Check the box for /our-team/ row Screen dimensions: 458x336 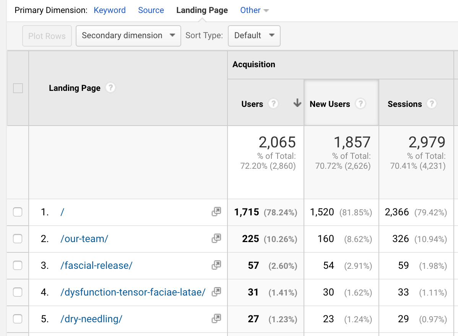18,239
